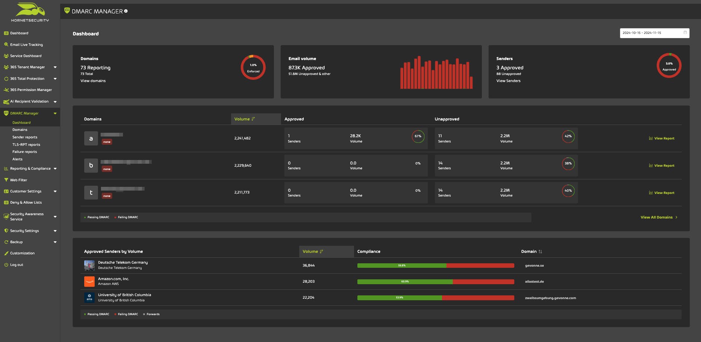Collapse the DMARC Manager submenu
Screen dimensions: 701x342
click(x=55, y=113)
